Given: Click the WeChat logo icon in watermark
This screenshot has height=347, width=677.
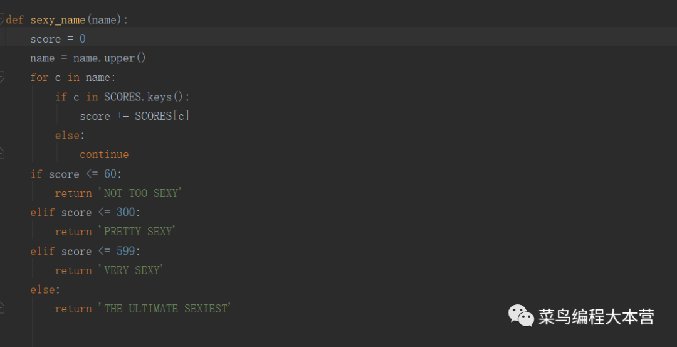Looking at the screenshot, I should coord(521,316).
